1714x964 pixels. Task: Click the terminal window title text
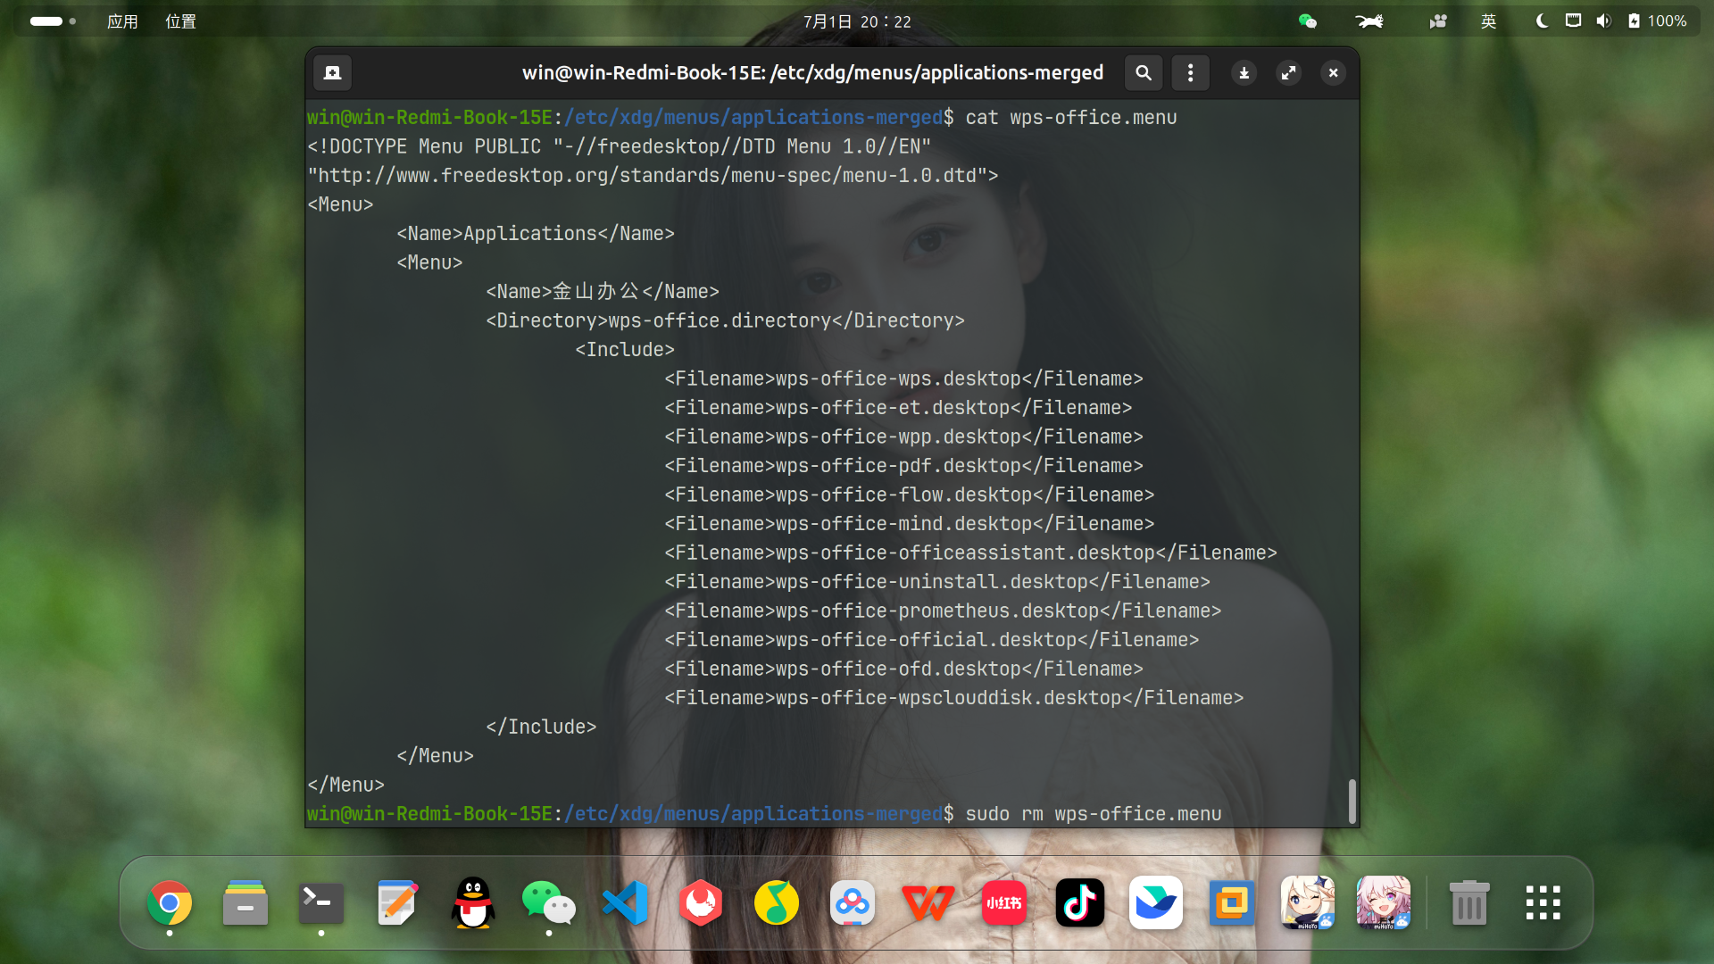tap(812, 73)
